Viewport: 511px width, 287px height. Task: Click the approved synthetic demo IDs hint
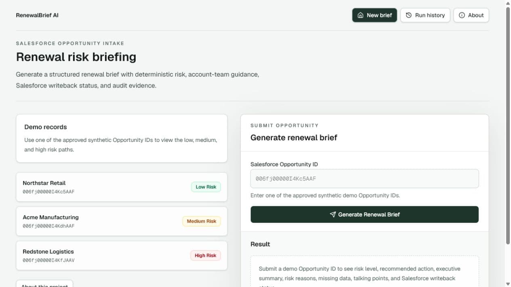click(325, 195)
